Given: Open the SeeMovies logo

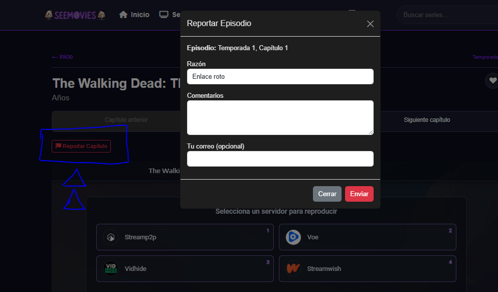Looking at the screenshot, I should tap(74, 15).
